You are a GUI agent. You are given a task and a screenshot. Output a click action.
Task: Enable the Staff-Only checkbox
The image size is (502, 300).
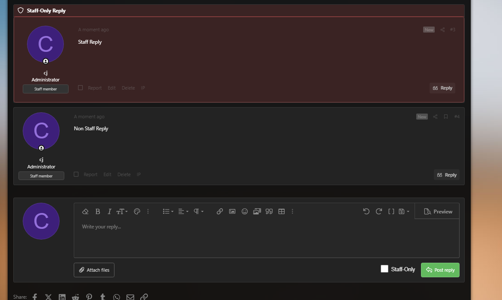385,269
